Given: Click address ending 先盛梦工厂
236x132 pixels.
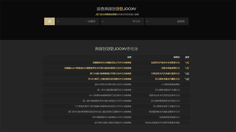Looking at the screenshot, I should point(103,106).
